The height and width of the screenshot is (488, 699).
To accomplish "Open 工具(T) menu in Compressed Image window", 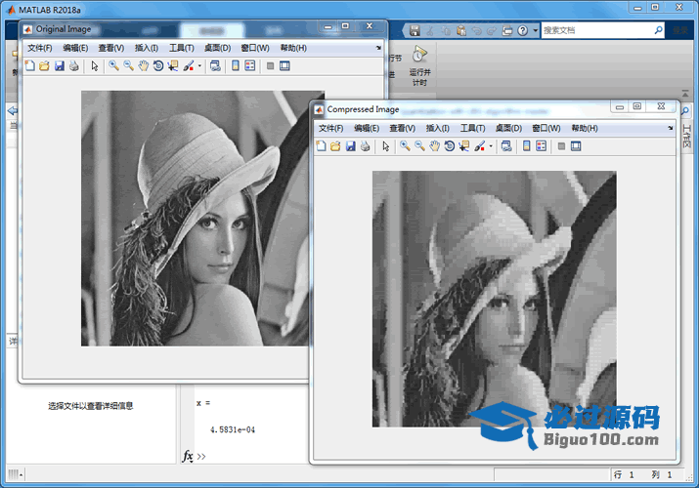I will (472, 128).
